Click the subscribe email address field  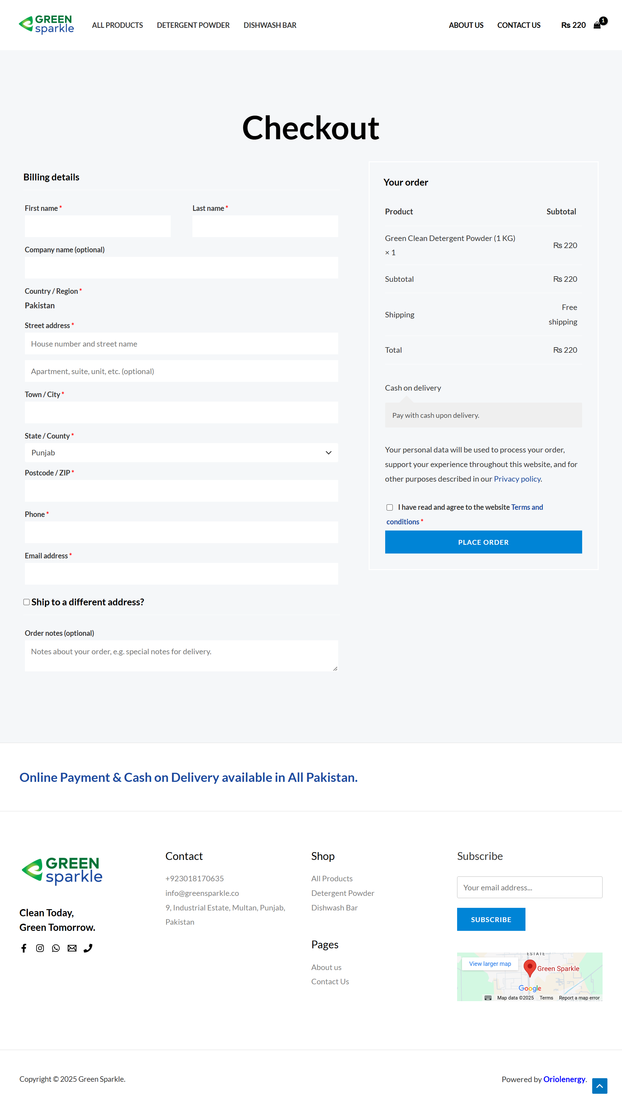pyautogui.click(x=530, y=887)
